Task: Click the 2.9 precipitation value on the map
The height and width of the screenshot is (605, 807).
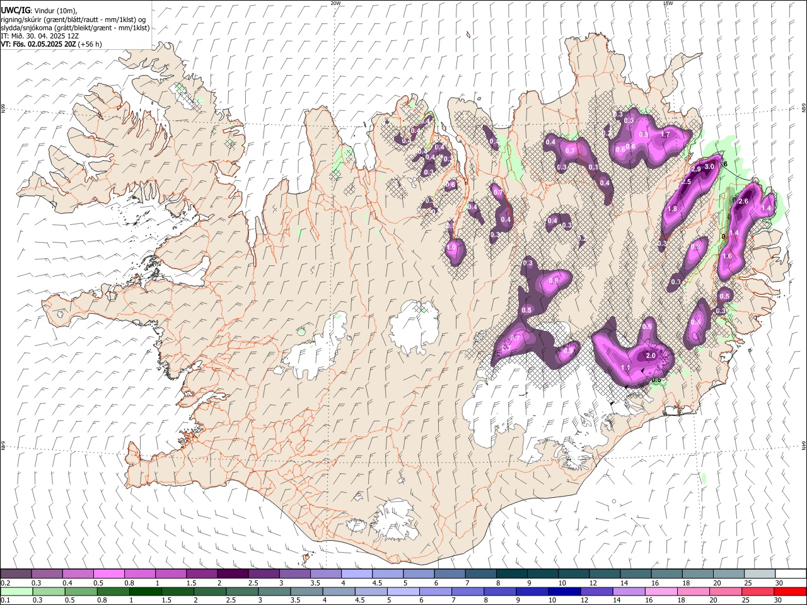Action: (696, 170)
